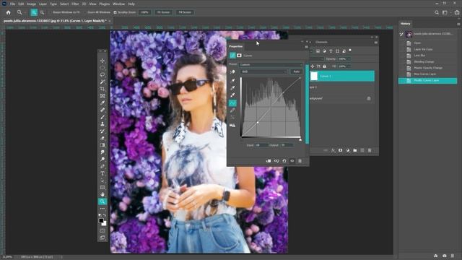Viewport: 462px width, 260px height.
Task: Select the Eraser tool
Action: 103,138
